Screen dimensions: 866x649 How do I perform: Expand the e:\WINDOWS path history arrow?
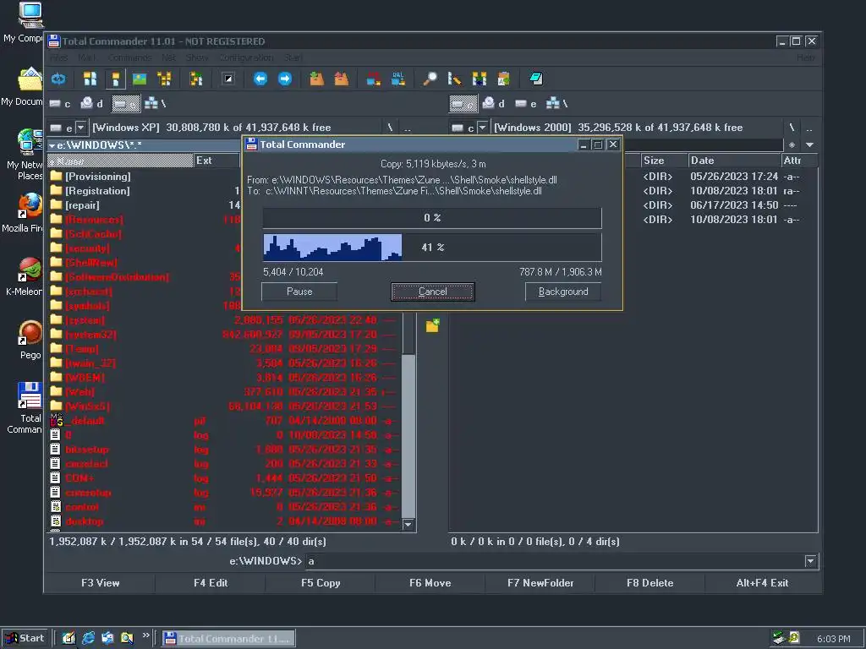point(52,145)
